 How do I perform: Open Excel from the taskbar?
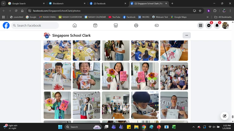(x=174, y=127)
